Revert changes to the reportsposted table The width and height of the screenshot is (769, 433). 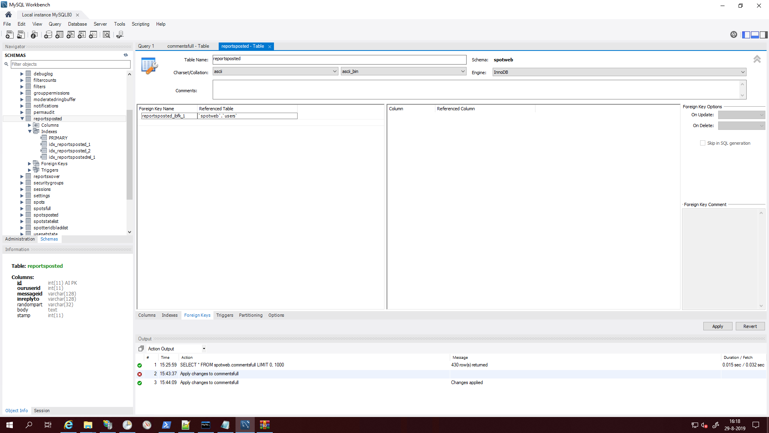pos(750,326)
